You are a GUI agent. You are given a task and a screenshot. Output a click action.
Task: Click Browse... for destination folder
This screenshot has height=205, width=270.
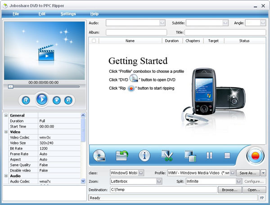tap(229, 190)
